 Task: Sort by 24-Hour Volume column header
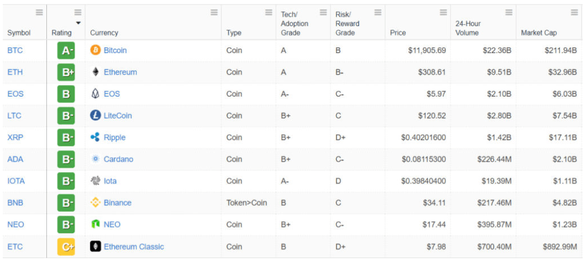pos(468,28)
